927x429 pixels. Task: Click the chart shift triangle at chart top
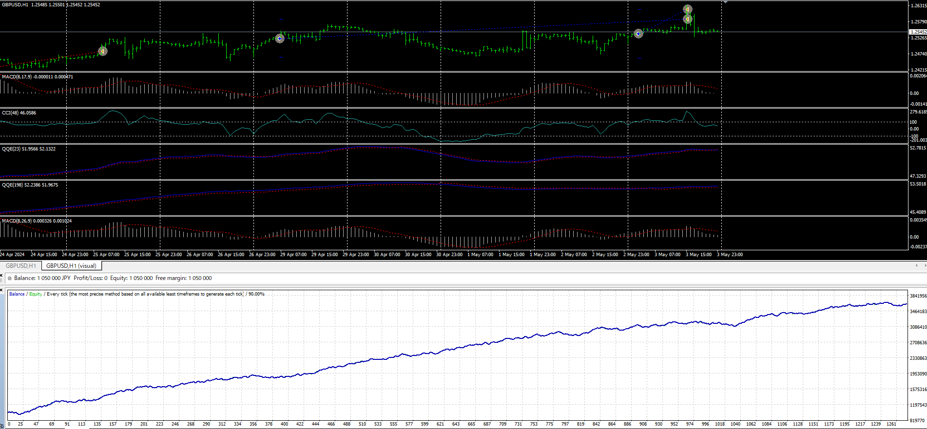[x=726, y=2]
